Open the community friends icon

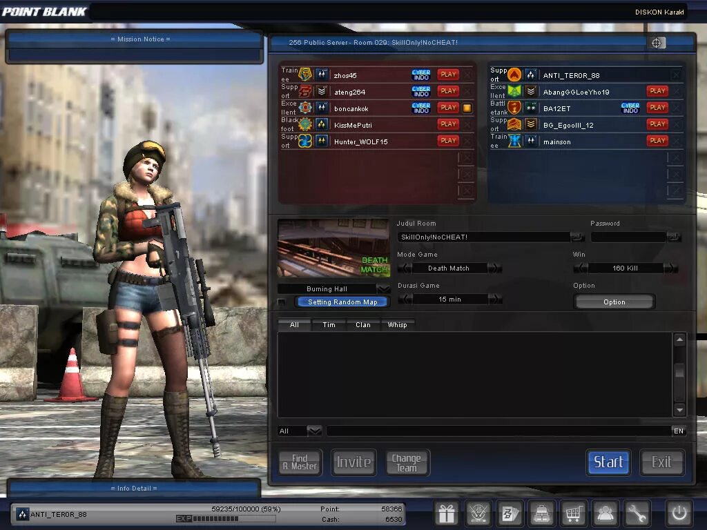pos(605,513)
